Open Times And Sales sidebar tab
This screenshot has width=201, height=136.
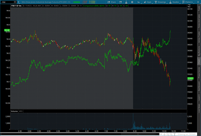tap(199, 21)
